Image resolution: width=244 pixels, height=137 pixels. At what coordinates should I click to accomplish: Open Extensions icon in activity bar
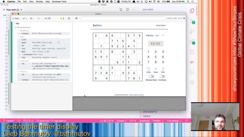(x=192, y=41)
